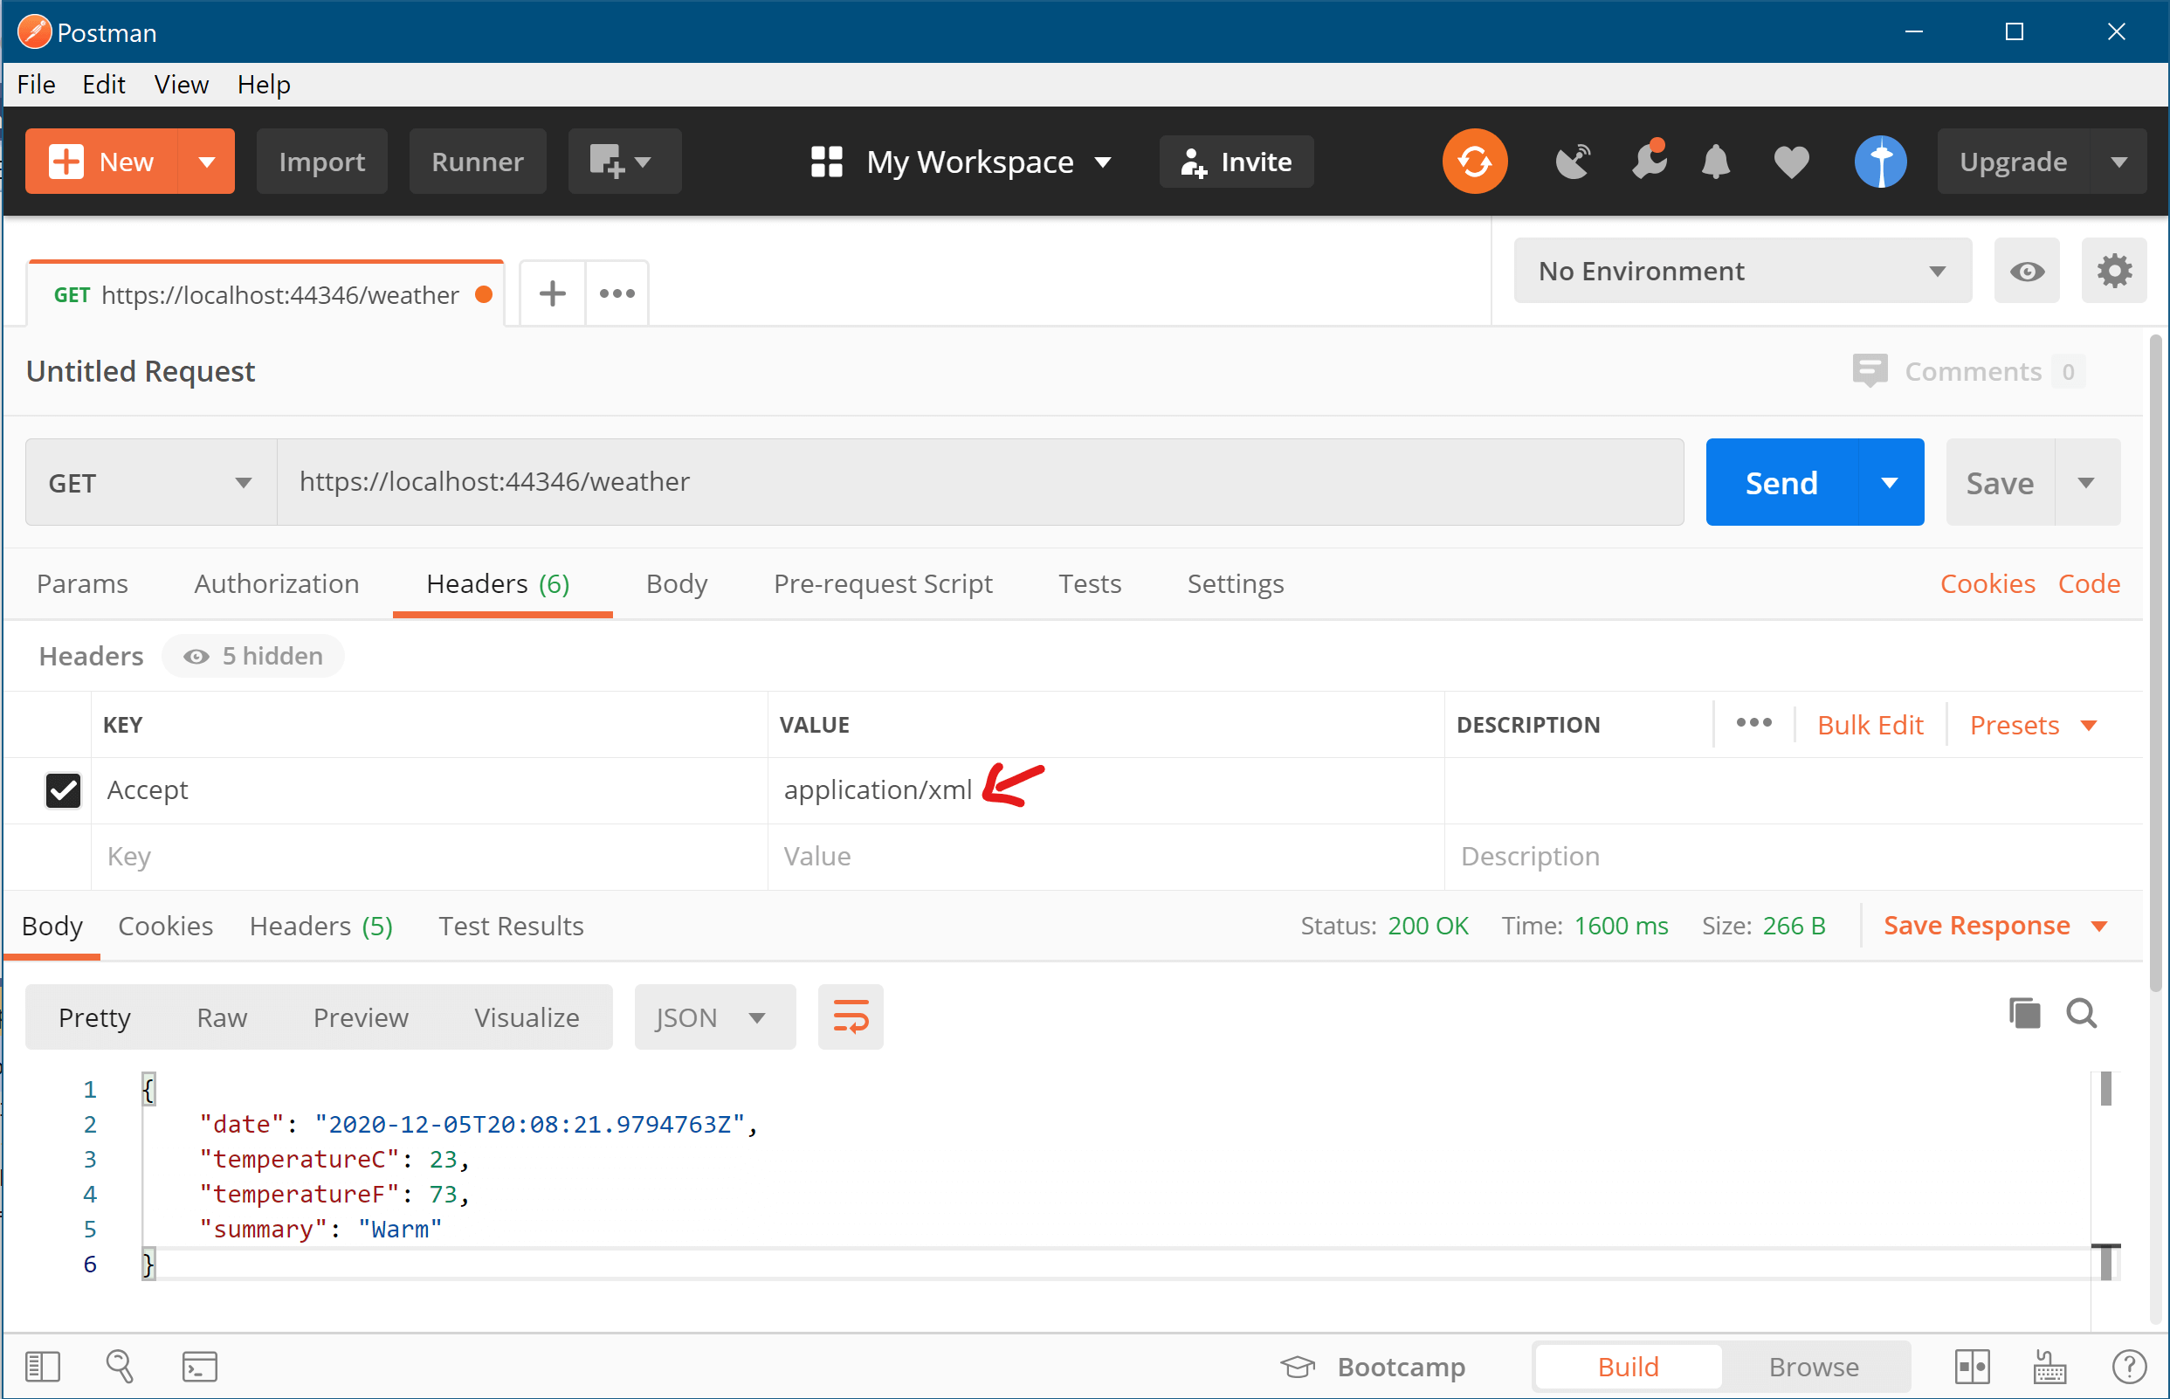Click the Bulk Edit link
This screenshot has height=1399, width=2170.
click(1870, 724)
